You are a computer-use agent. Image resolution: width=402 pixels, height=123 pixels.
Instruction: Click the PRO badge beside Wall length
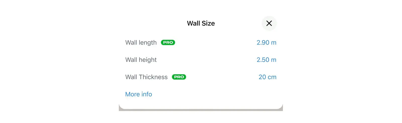168,42
